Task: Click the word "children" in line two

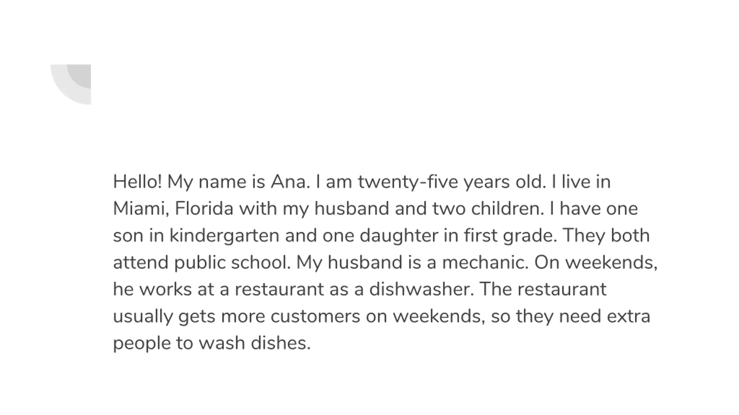Action: coord(507,209)
